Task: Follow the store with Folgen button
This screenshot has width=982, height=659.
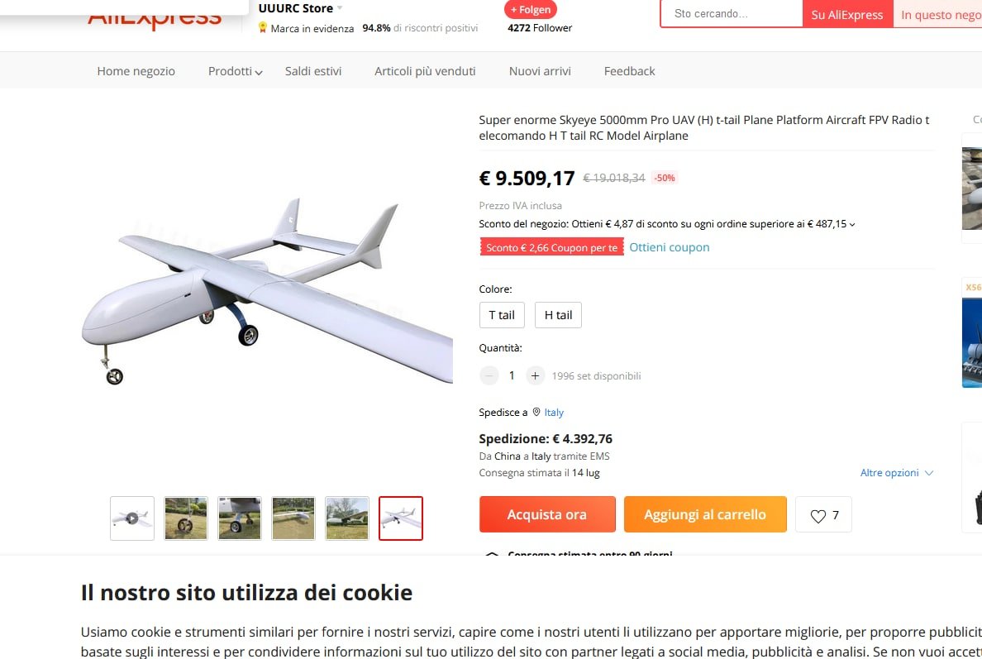Action: [x=531, y=9]
